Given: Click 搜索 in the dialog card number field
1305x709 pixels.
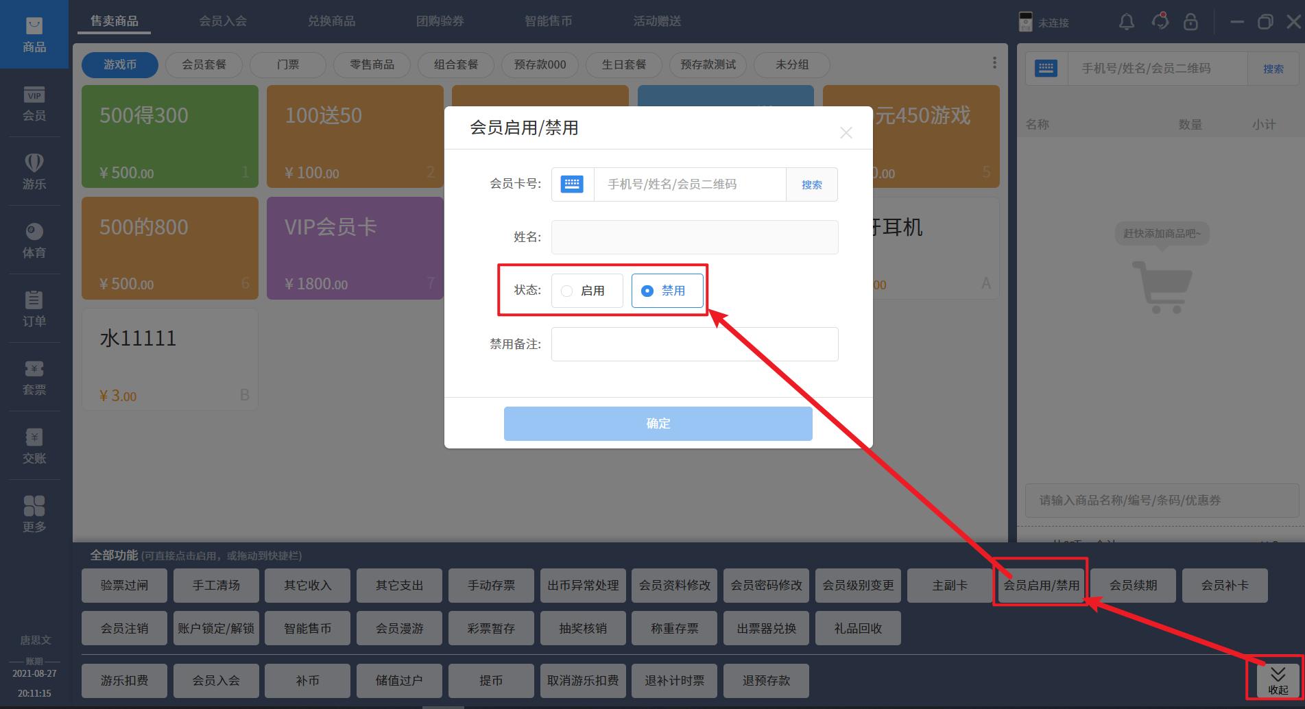Looking at the screenshot, I should coord(812,184).
